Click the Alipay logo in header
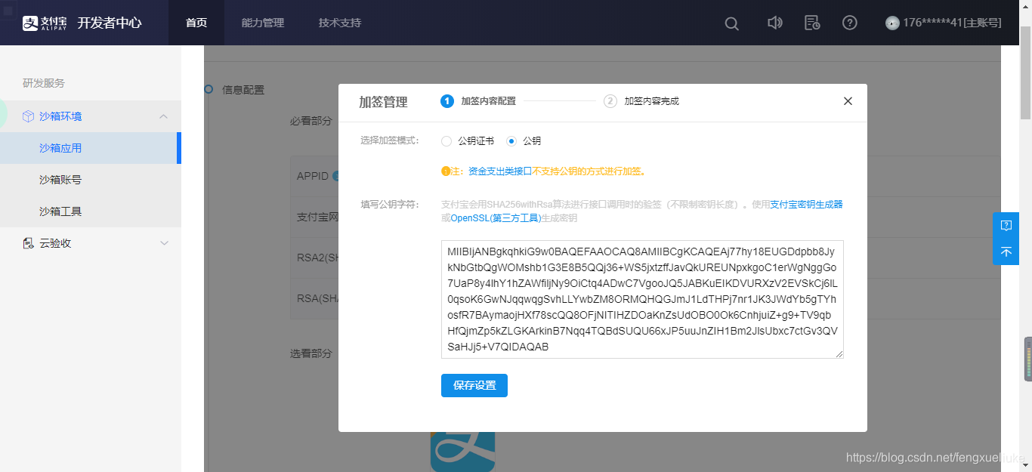Screen dimensions: 1032x472 (x=45, y=23)
